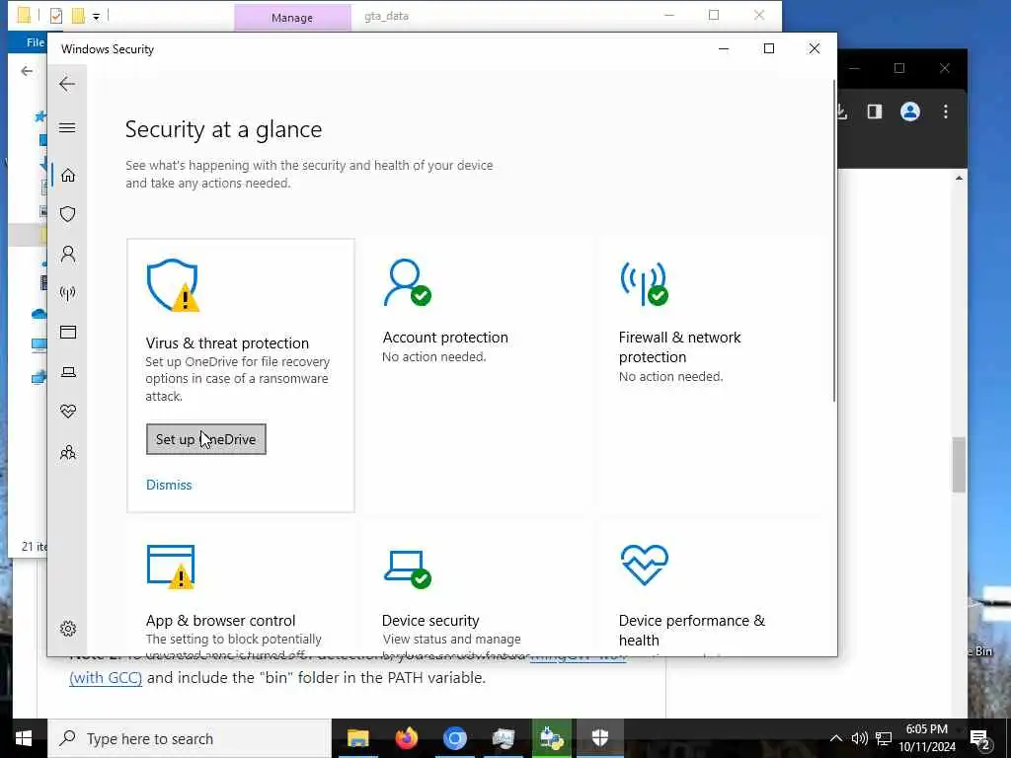
Task: Click properties checkmark icon in Explorer title bar
Action: pyautogui.click(x=56, y=16)
